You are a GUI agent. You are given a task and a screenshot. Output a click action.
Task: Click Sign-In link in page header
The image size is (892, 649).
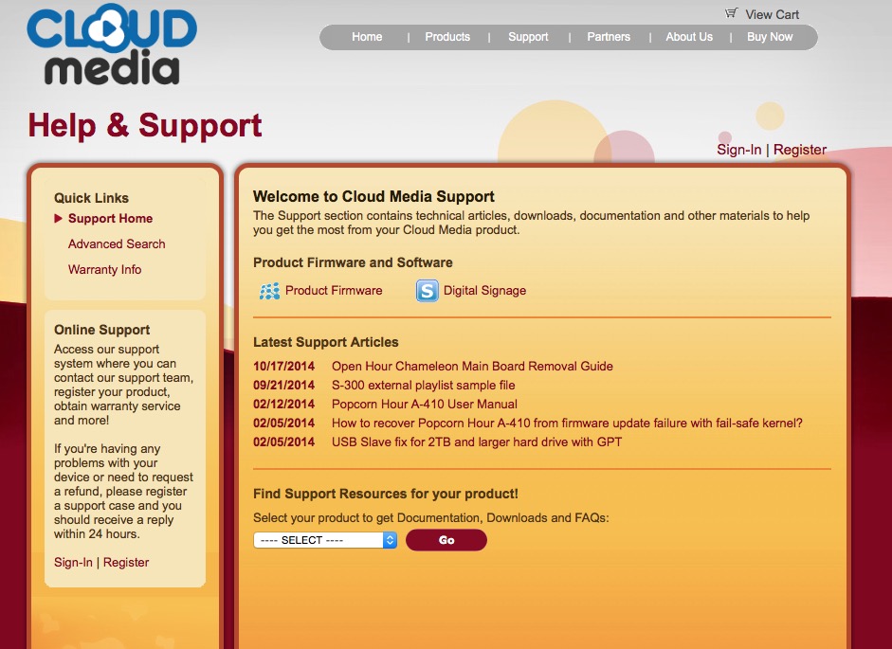(x=739, y=150)
